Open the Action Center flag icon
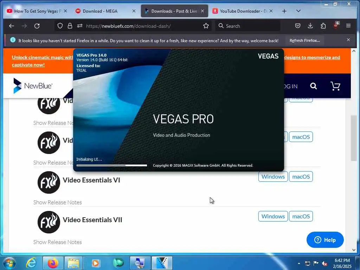The image size is (360, 270). click(x=316, y=263)
